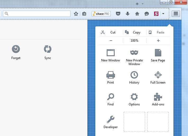Click Paste in the menu panel
Viewport: 188px width, 136px height.
(160, 32)
